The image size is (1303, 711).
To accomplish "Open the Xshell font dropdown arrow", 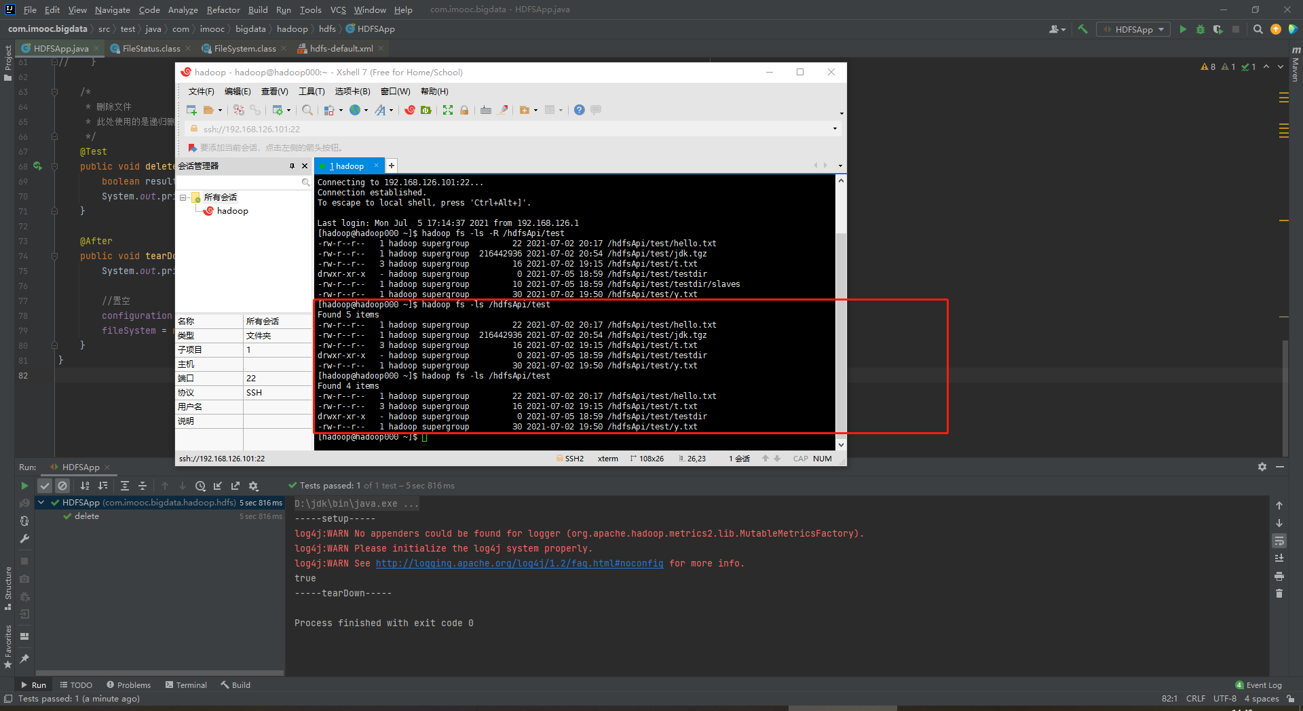I will 391,111.
